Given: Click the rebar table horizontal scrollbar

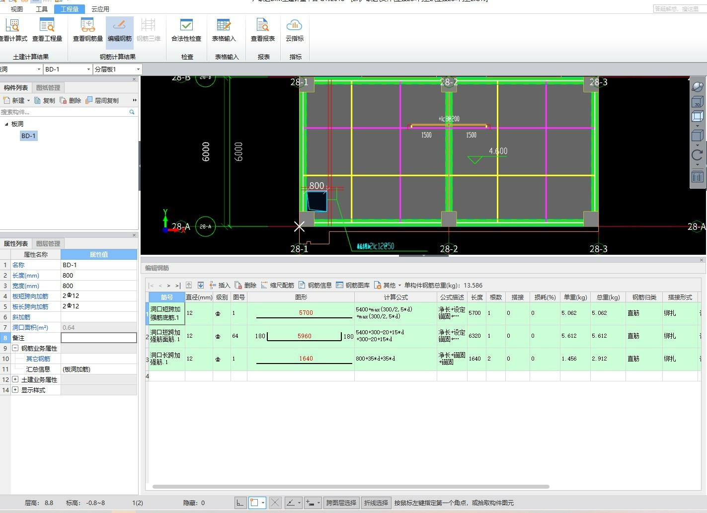Looking at the screenshot, I should 351,487.
